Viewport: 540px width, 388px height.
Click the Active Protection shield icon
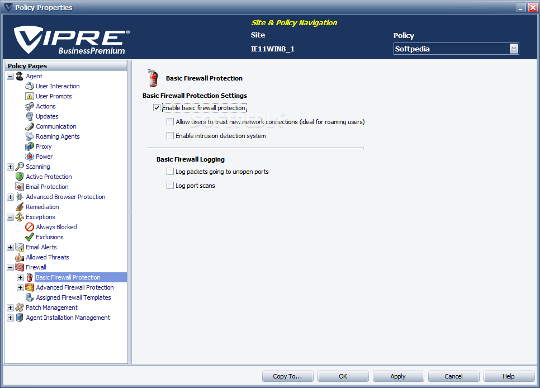[20, 177]
